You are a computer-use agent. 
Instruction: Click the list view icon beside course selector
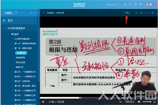[x=22, y=13]
